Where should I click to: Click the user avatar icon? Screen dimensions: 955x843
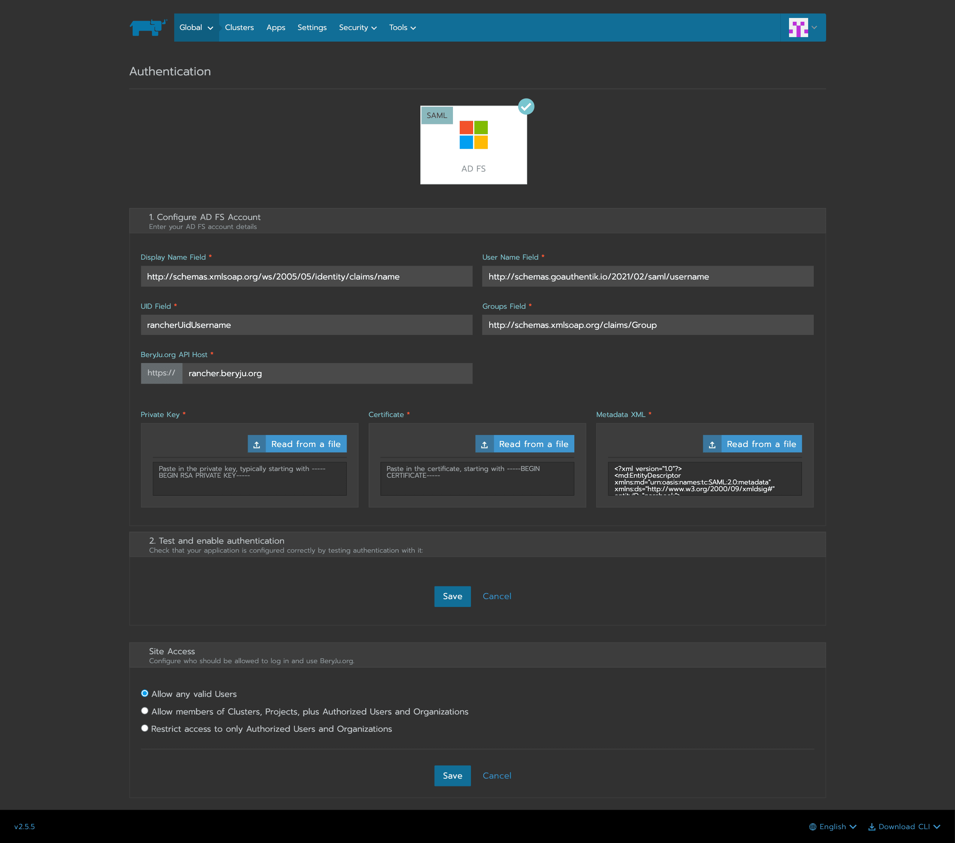coord(798,28)
